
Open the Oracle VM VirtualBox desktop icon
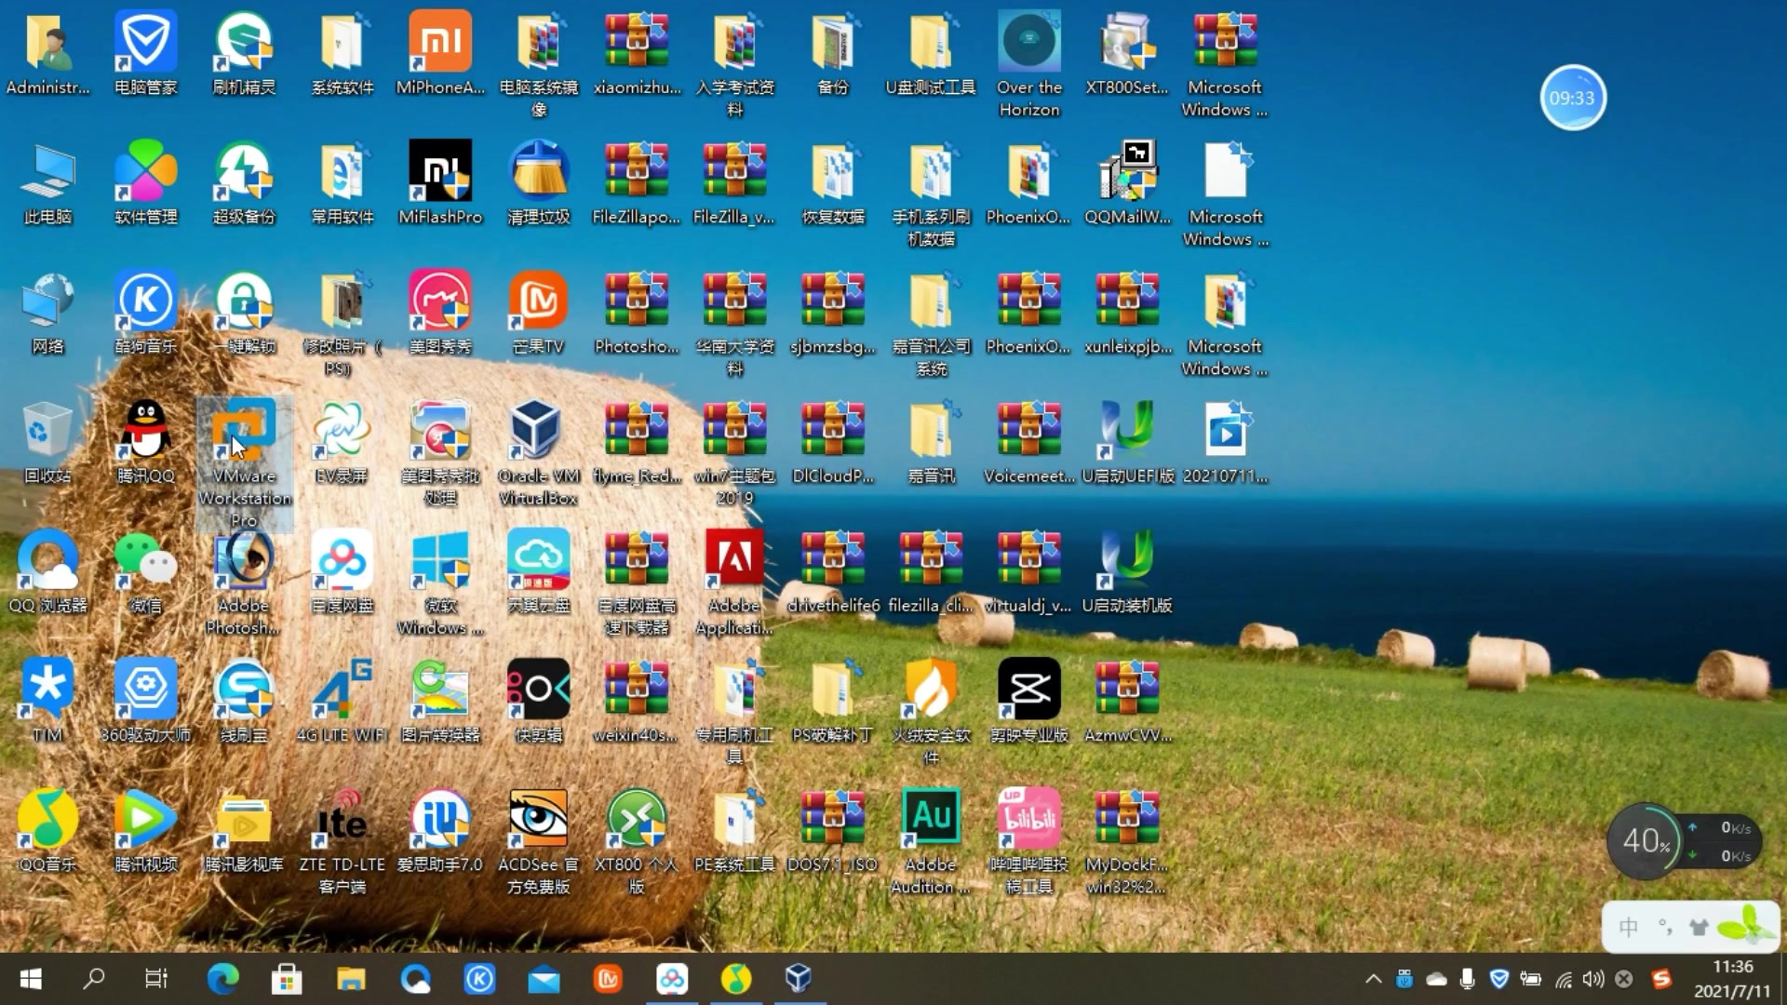click(x=539, y=453)
